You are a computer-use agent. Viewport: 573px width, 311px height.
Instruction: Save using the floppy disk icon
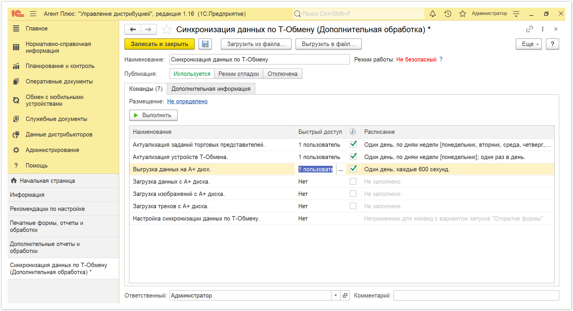[205, 44]
